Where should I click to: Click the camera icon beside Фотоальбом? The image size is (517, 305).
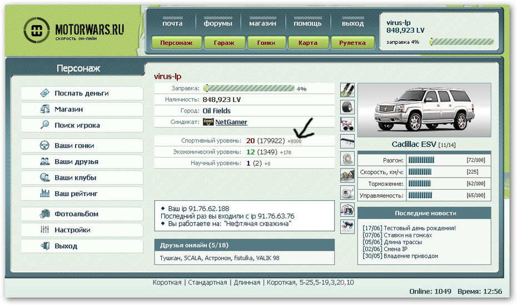pos(44,214)
